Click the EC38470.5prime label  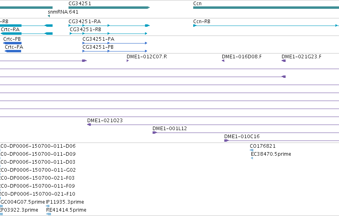coord(271,154)
